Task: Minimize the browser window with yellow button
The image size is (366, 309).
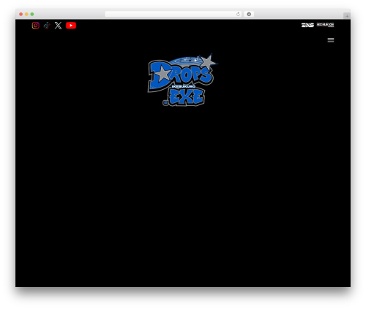Action: (26, 14)
